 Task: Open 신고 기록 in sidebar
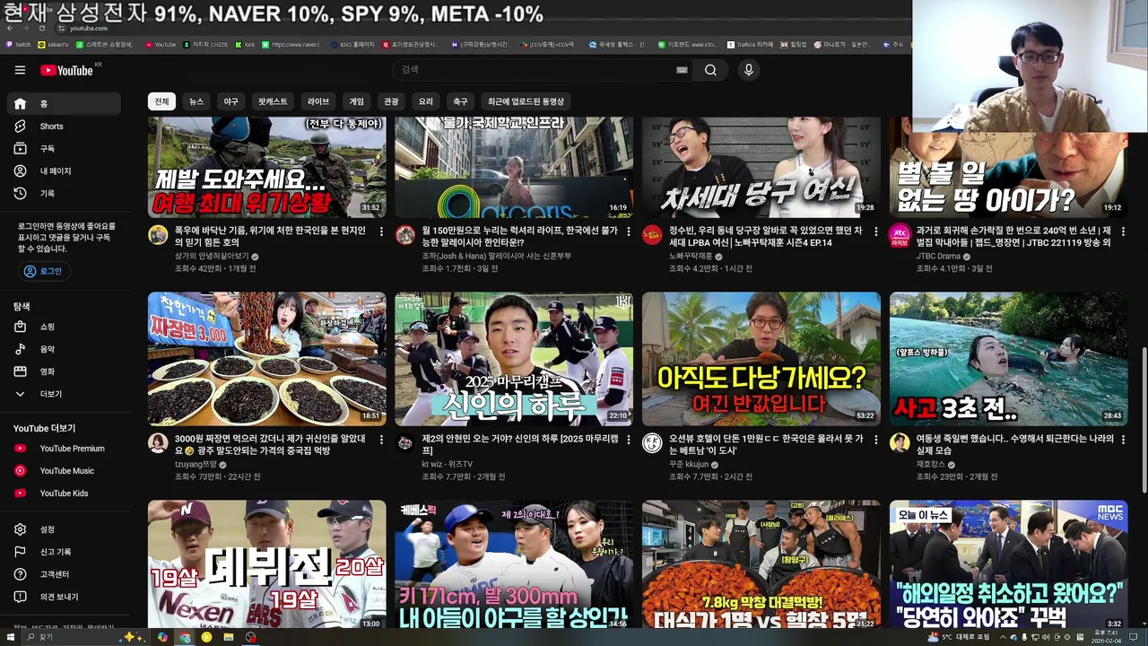click(65, 552)
